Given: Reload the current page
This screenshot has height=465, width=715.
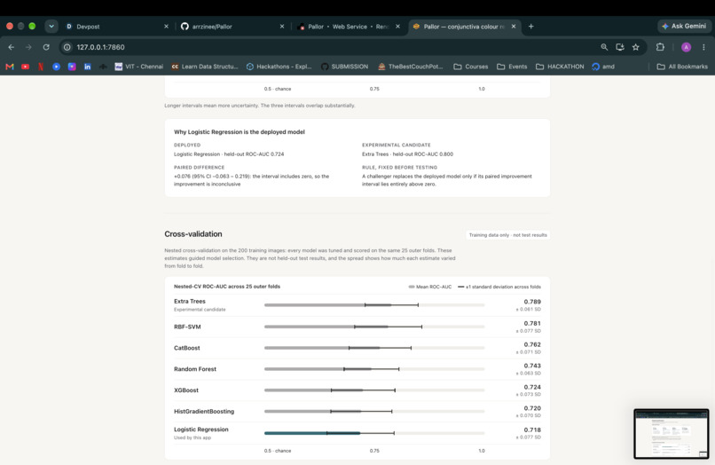Looking at the screenshot, I should pyautogui.click(x=46, y=47).
